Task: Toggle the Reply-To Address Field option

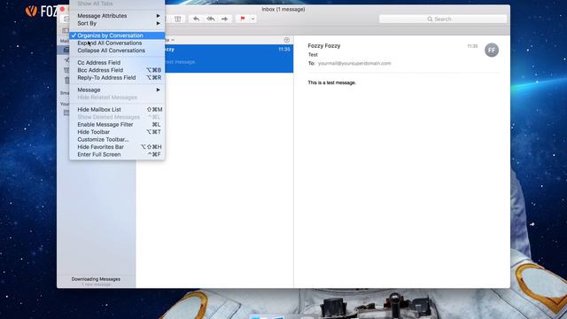Action: [x=117, y=78]
